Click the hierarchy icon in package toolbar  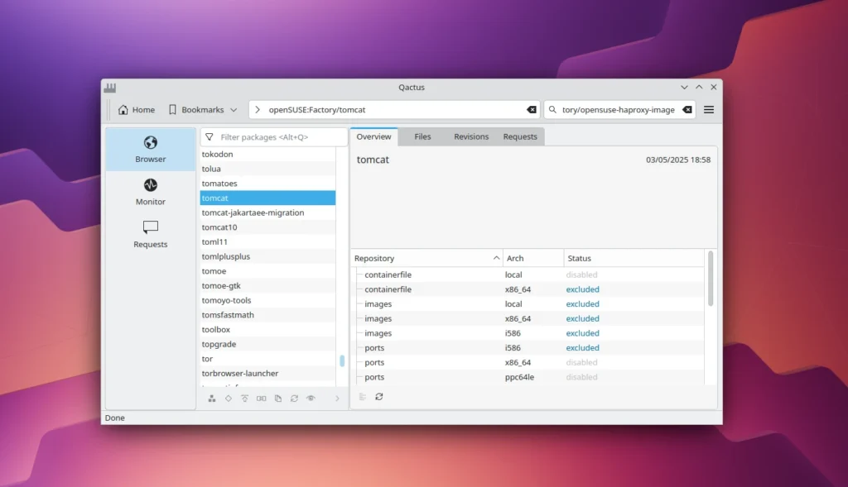(212, 399)
